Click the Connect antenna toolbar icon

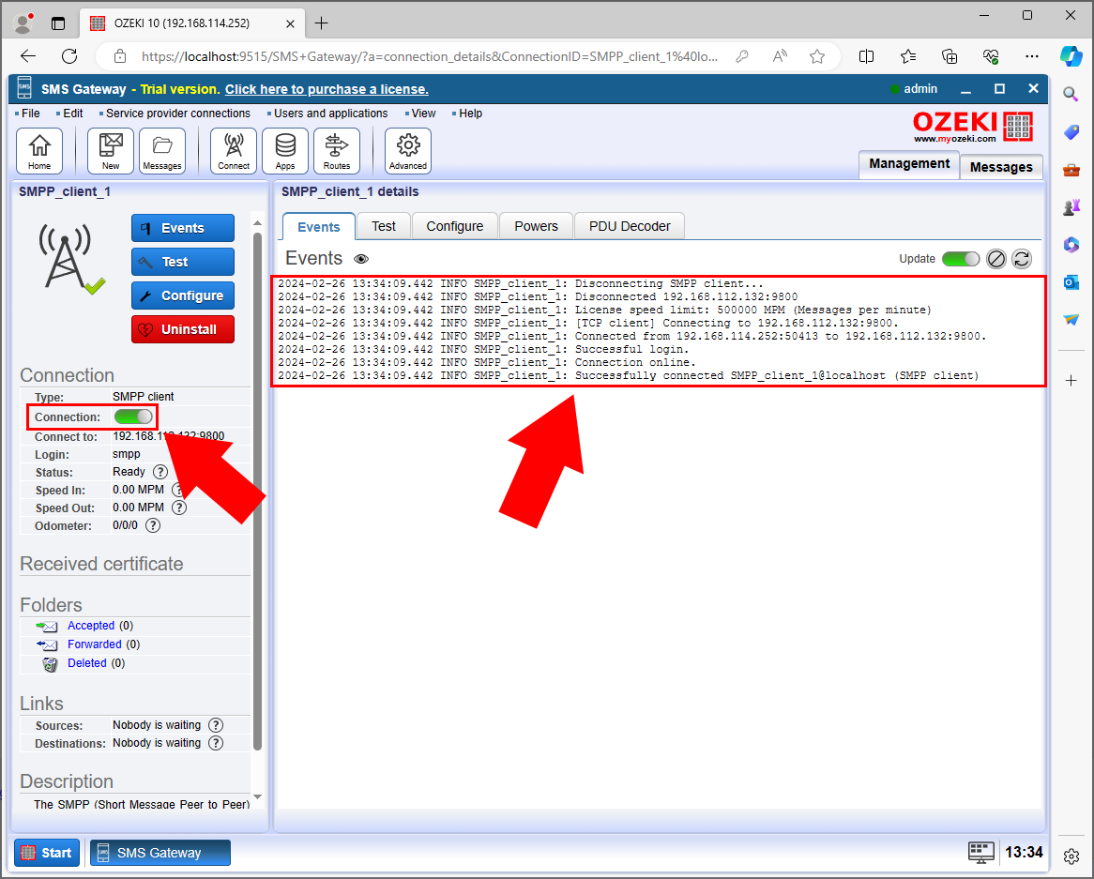[233, 151]
